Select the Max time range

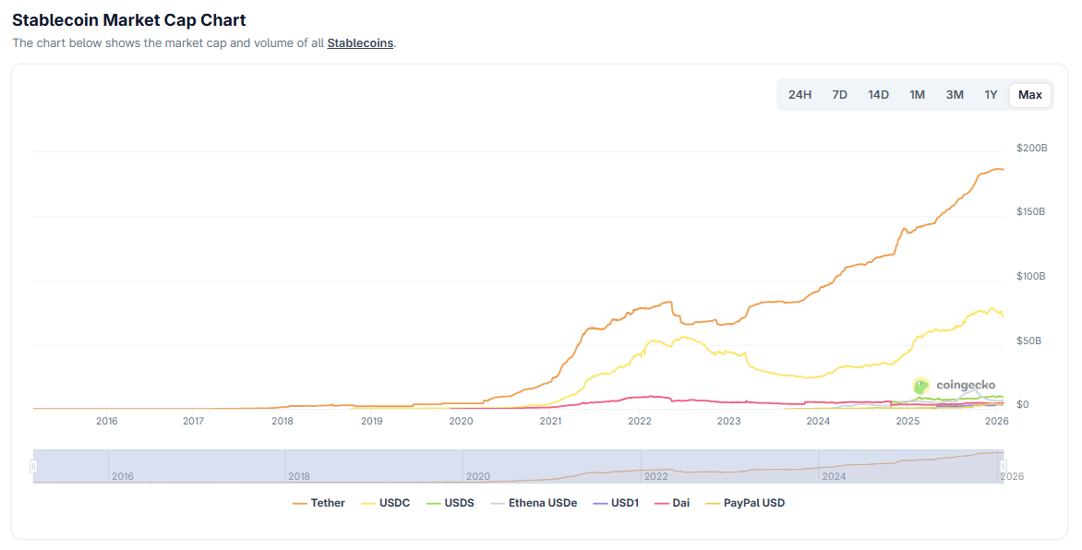coord(1029,95)
